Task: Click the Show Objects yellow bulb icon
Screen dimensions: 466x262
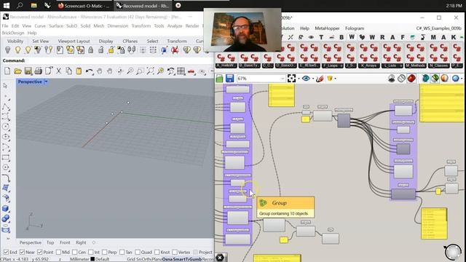Action: 17,50
